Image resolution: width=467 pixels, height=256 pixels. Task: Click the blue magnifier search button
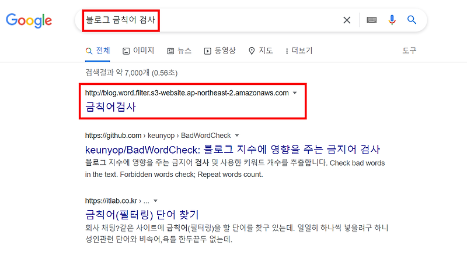(412, 20)
